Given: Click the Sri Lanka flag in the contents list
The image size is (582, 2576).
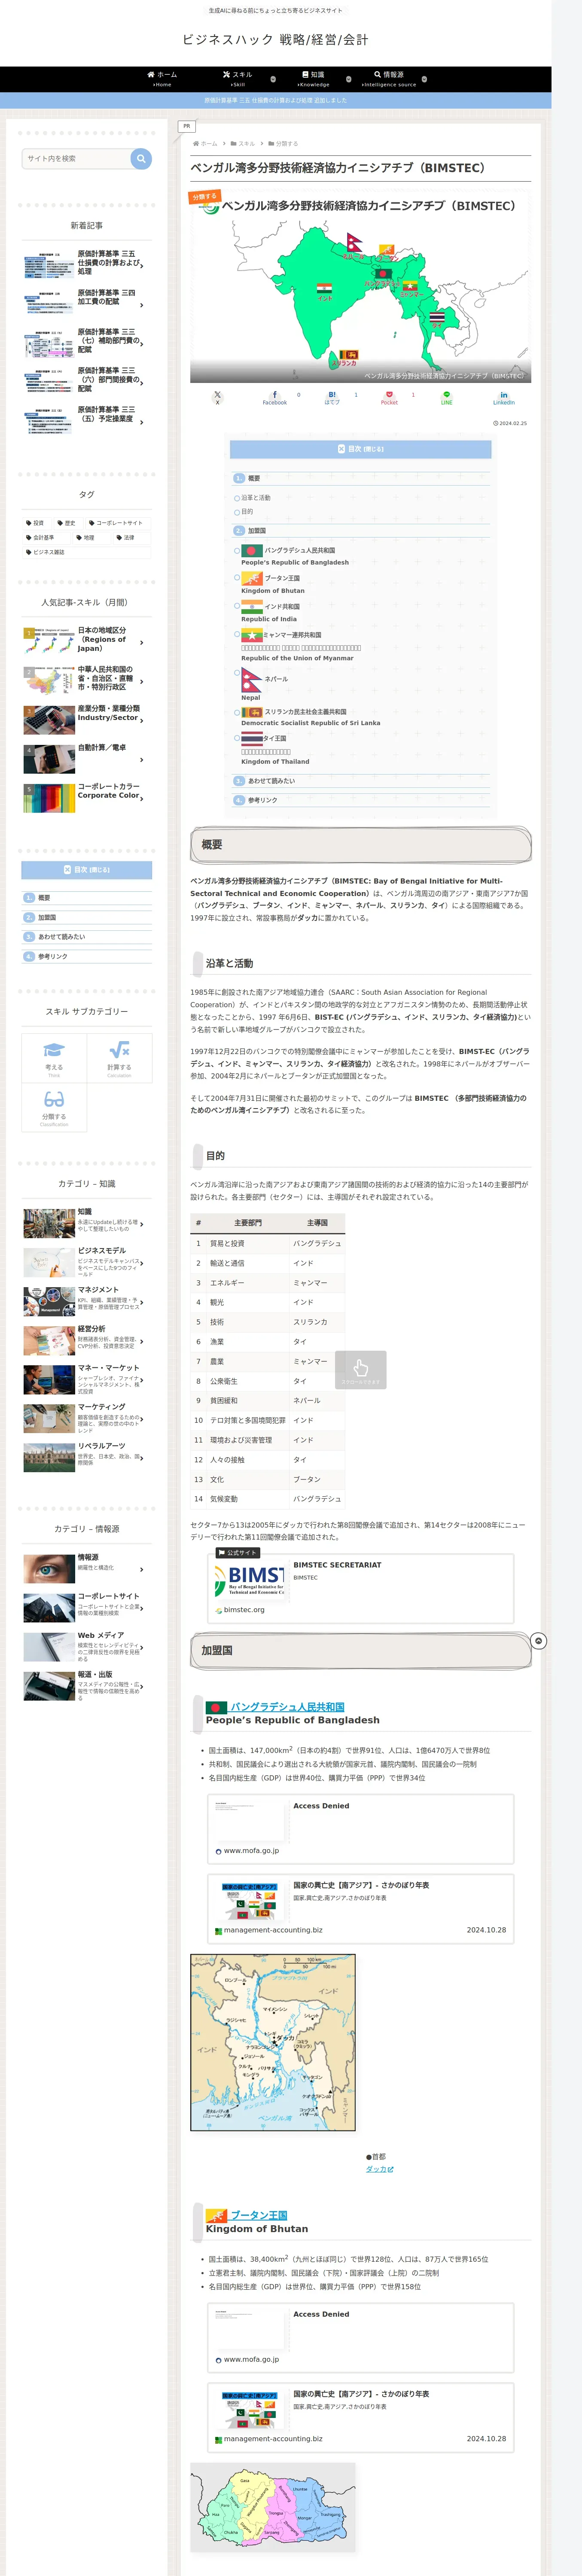Looking at the screenshot, I should 252,712.
